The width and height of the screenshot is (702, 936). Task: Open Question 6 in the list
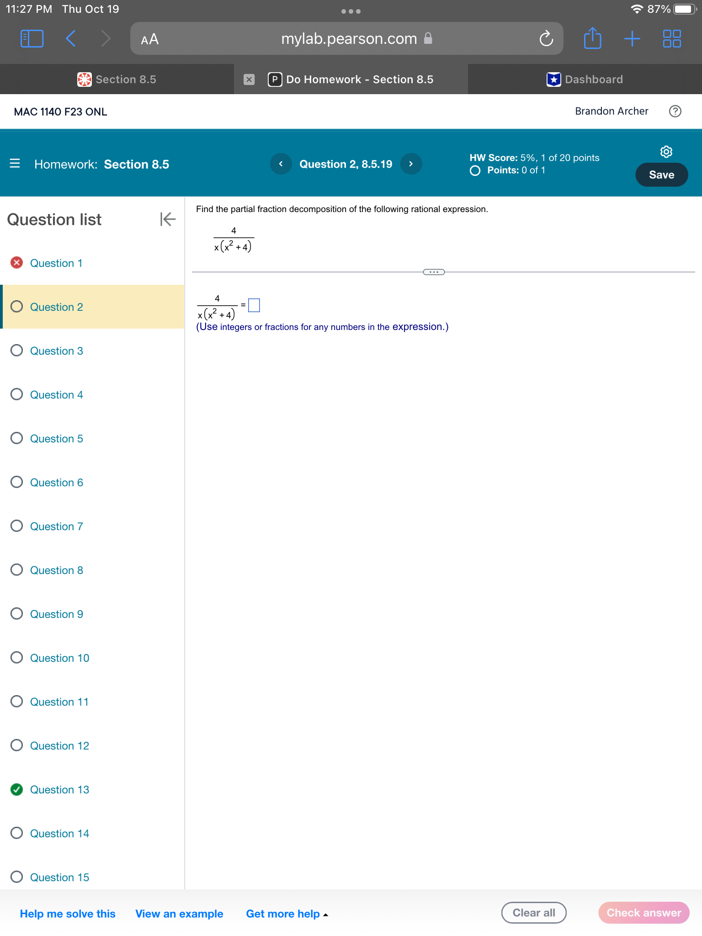[x=57, y=483]
